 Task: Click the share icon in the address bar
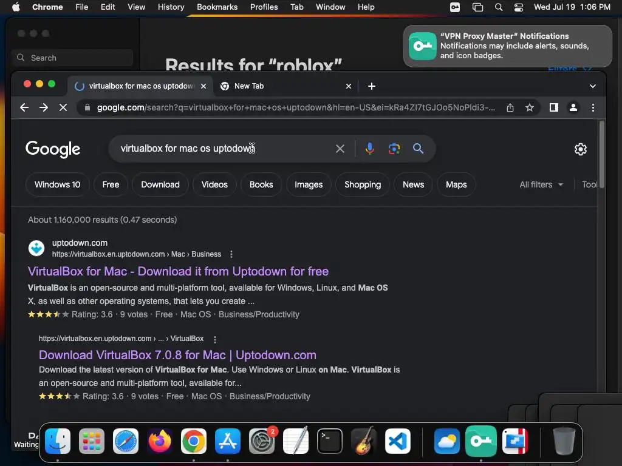point(510,107)
